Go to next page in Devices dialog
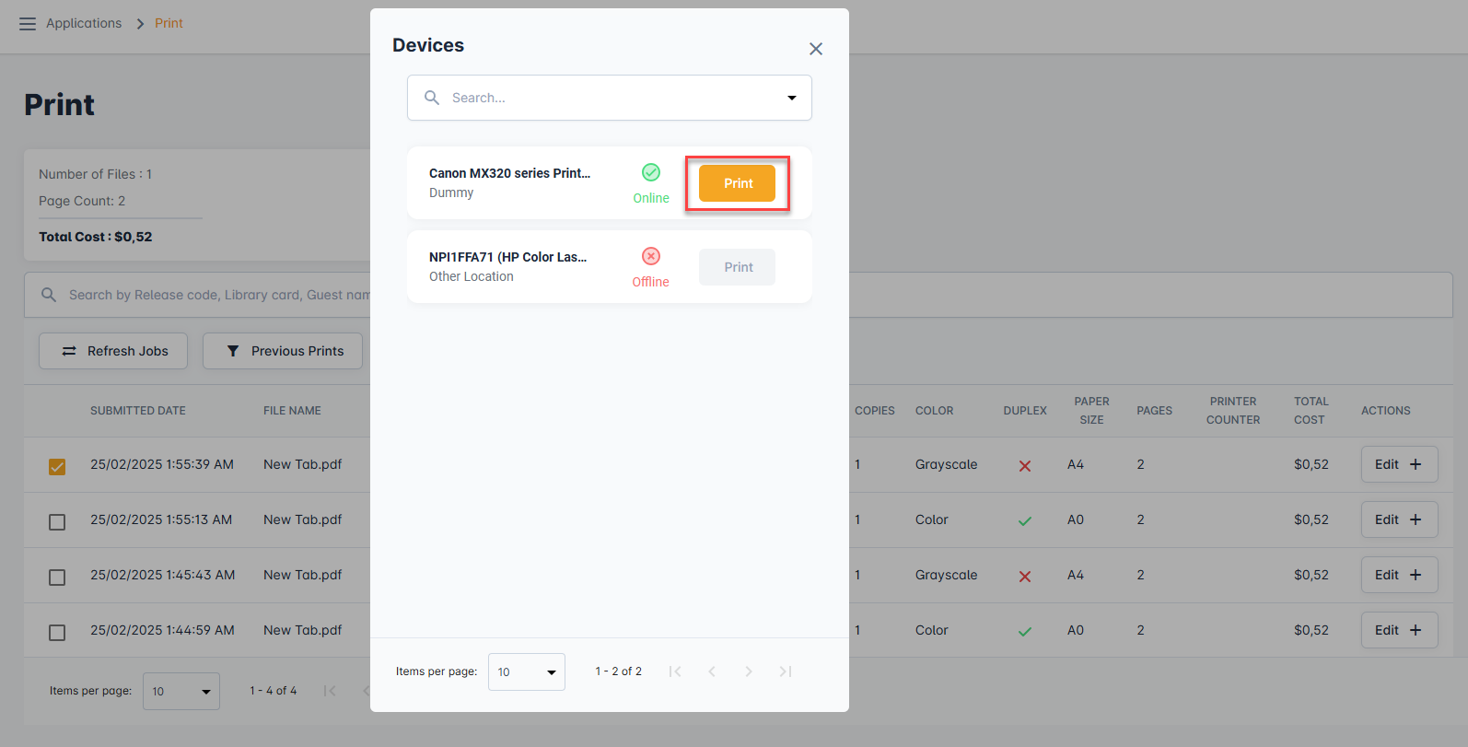Viewport: 1468px width, 747px height. tap(748, 671)
